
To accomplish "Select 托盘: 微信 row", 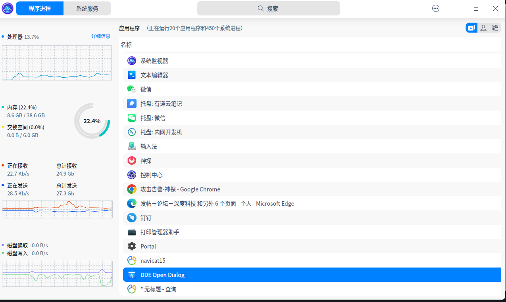I will click(x=312, y=118).
